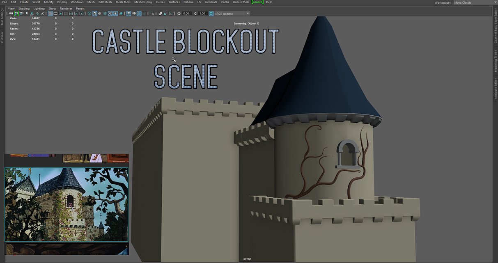Toggle the View Transform color management icon

pos(211,14)
